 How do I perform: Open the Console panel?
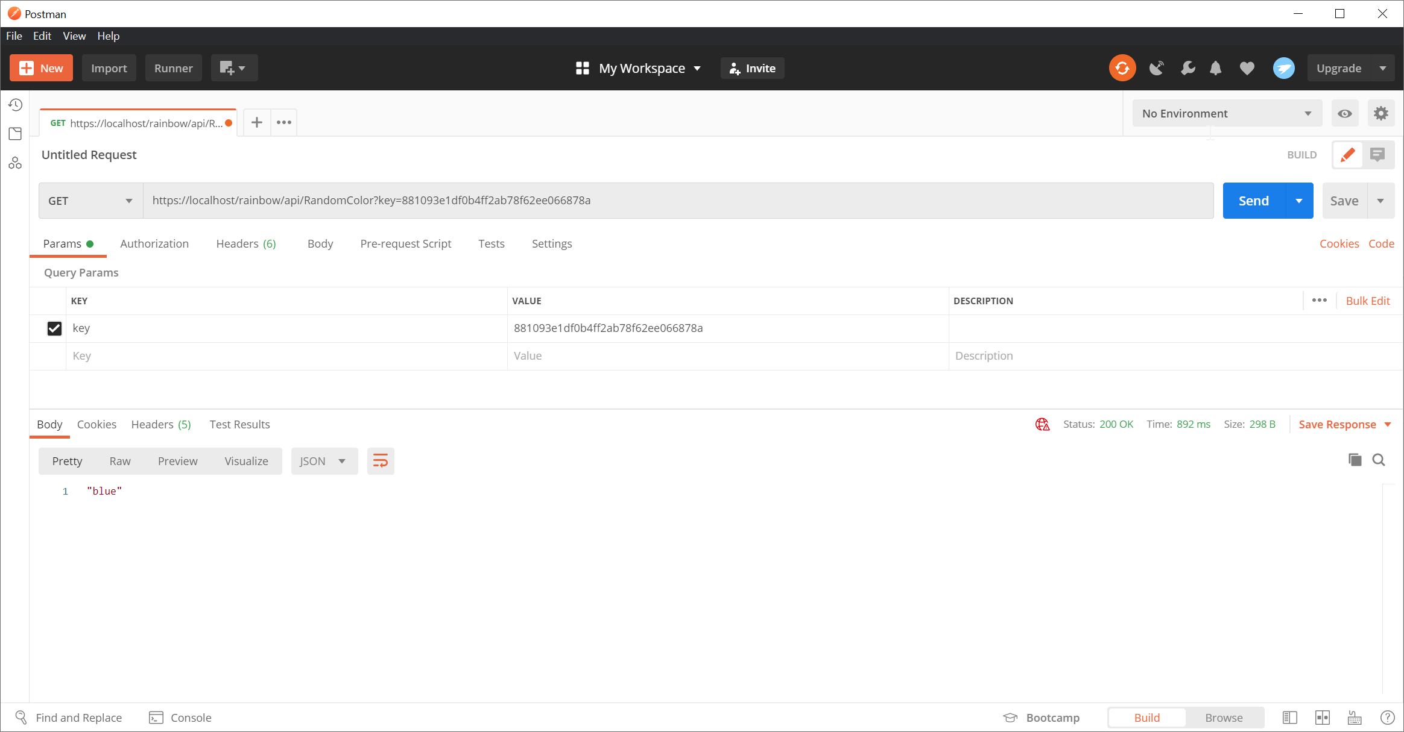180,718
